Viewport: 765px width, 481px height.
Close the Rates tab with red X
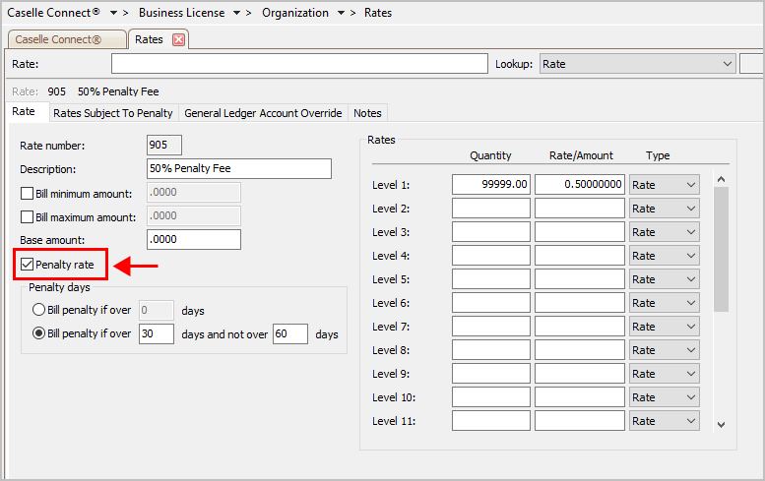coord(178,39)
